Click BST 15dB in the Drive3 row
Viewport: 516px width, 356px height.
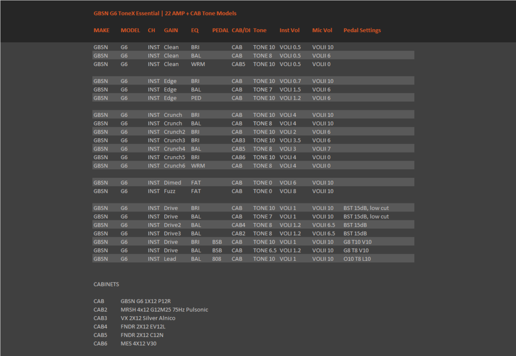click(x=355, y=233)
